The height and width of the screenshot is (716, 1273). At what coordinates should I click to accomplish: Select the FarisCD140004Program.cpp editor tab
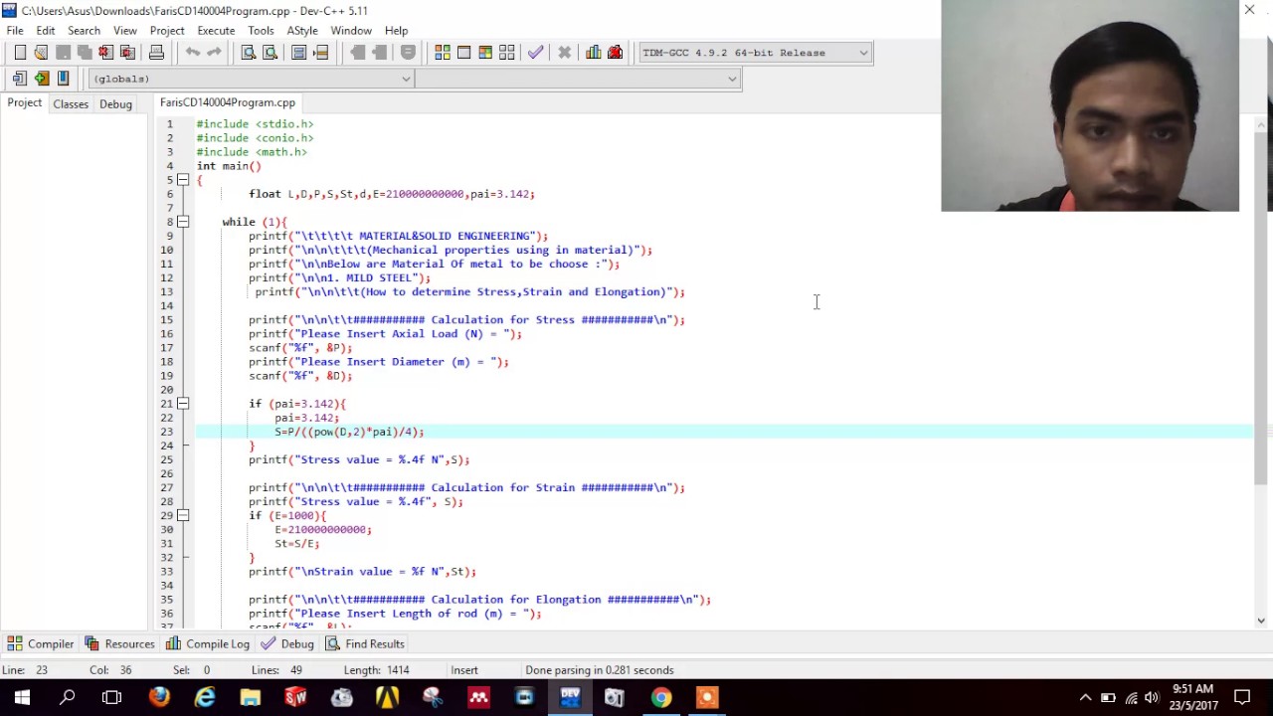point(228,102)
